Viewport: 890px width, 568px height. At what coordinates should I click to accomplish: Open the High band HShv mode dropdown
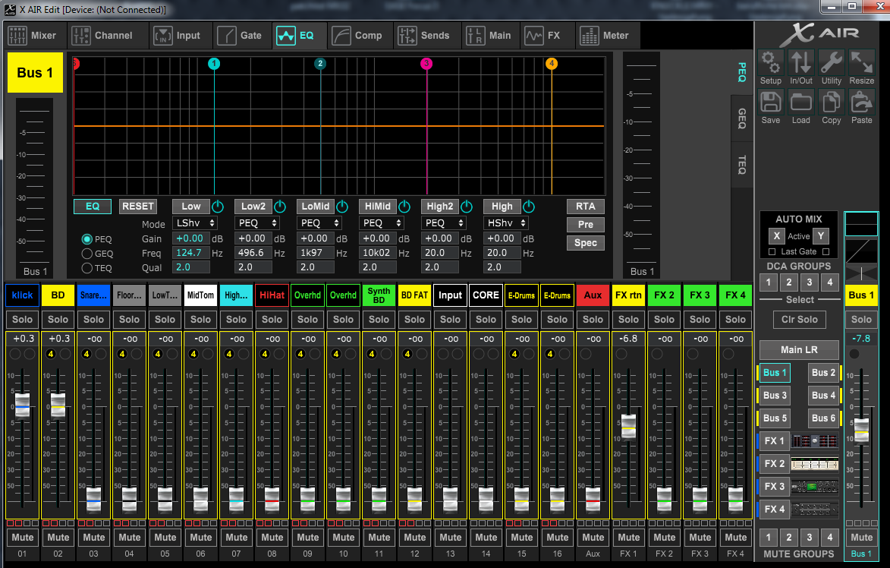click(506, 223)
